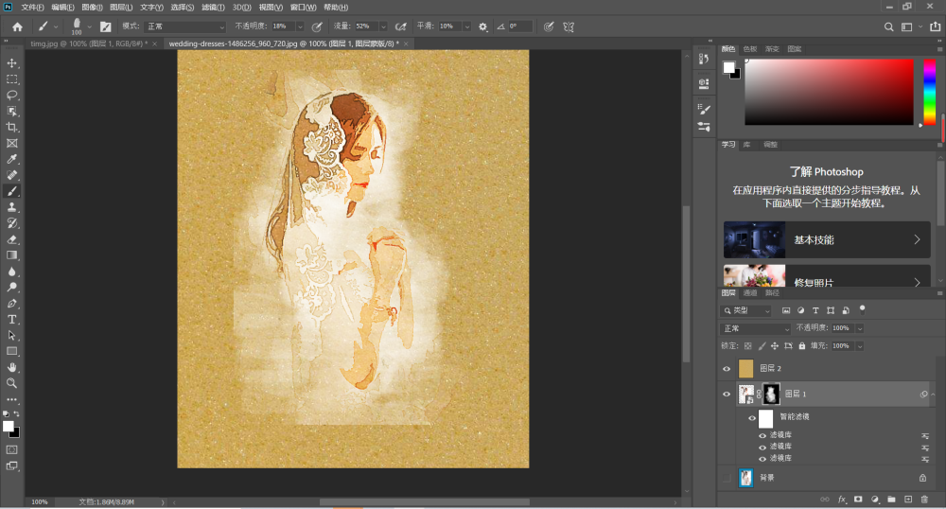Click the brush opacity 不透明度 input field

pos(285,26)
